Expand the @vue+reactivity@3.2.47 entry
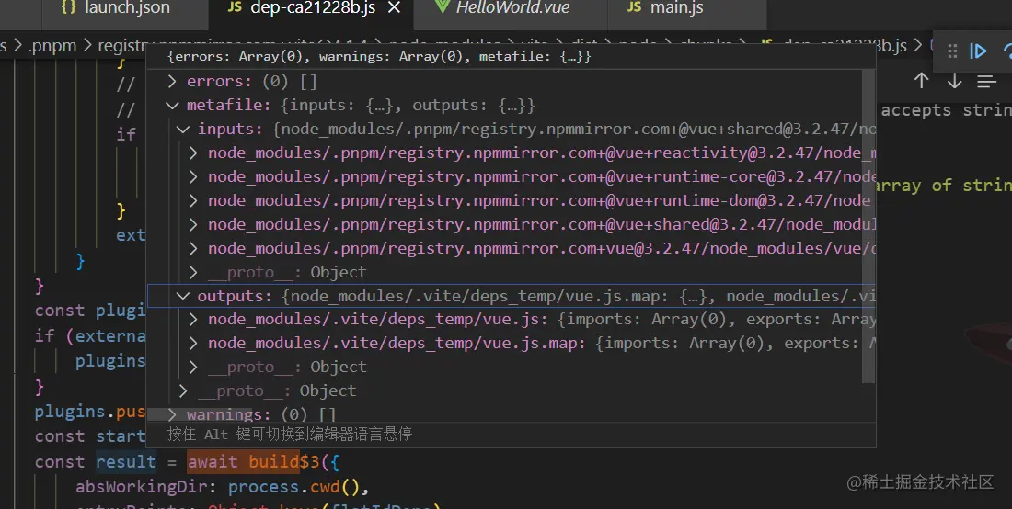1012x509 pixels. pos(193,153)
